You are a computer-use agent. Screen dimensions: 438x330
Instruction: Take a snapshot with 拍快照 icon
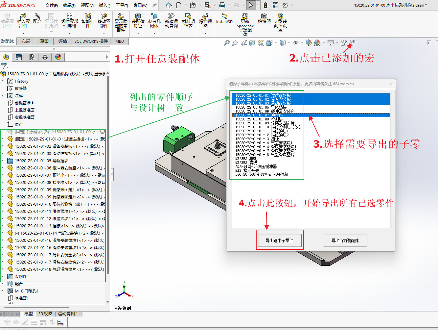tap(264, 18)
